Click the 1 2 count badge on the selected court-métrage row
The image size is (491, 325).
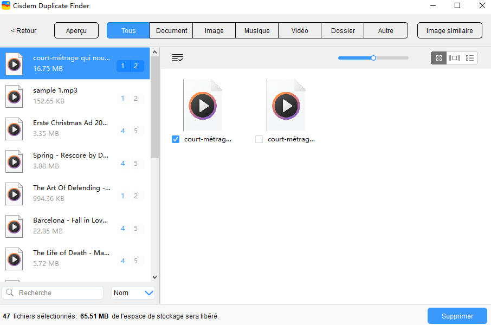pos(130,66)
